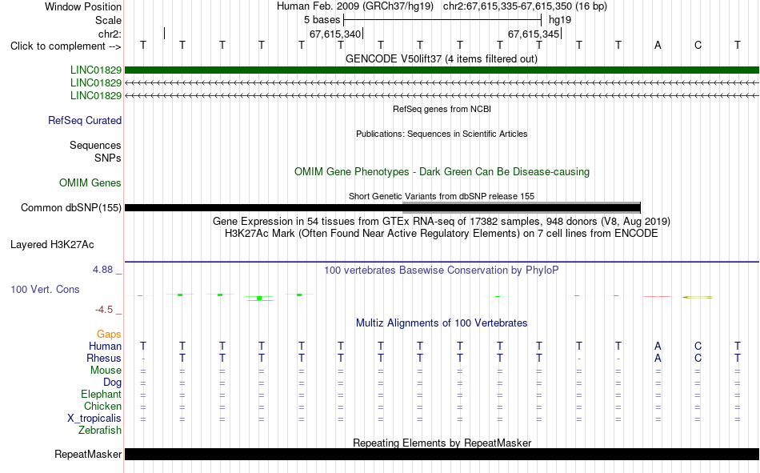Click the Human alignment base C
The width and height of the screenshot is (760, 473).
pyautogui.click(x=698, y=346)
